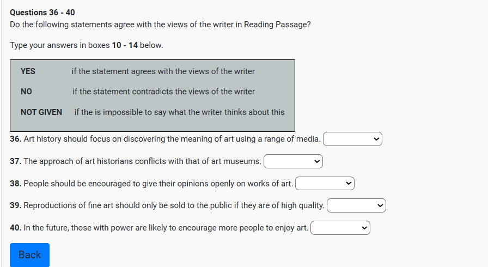This screenshot has height=267, width=488.
Task: Open the dropdown beside question 38
Action: click(x=325, y=184)
